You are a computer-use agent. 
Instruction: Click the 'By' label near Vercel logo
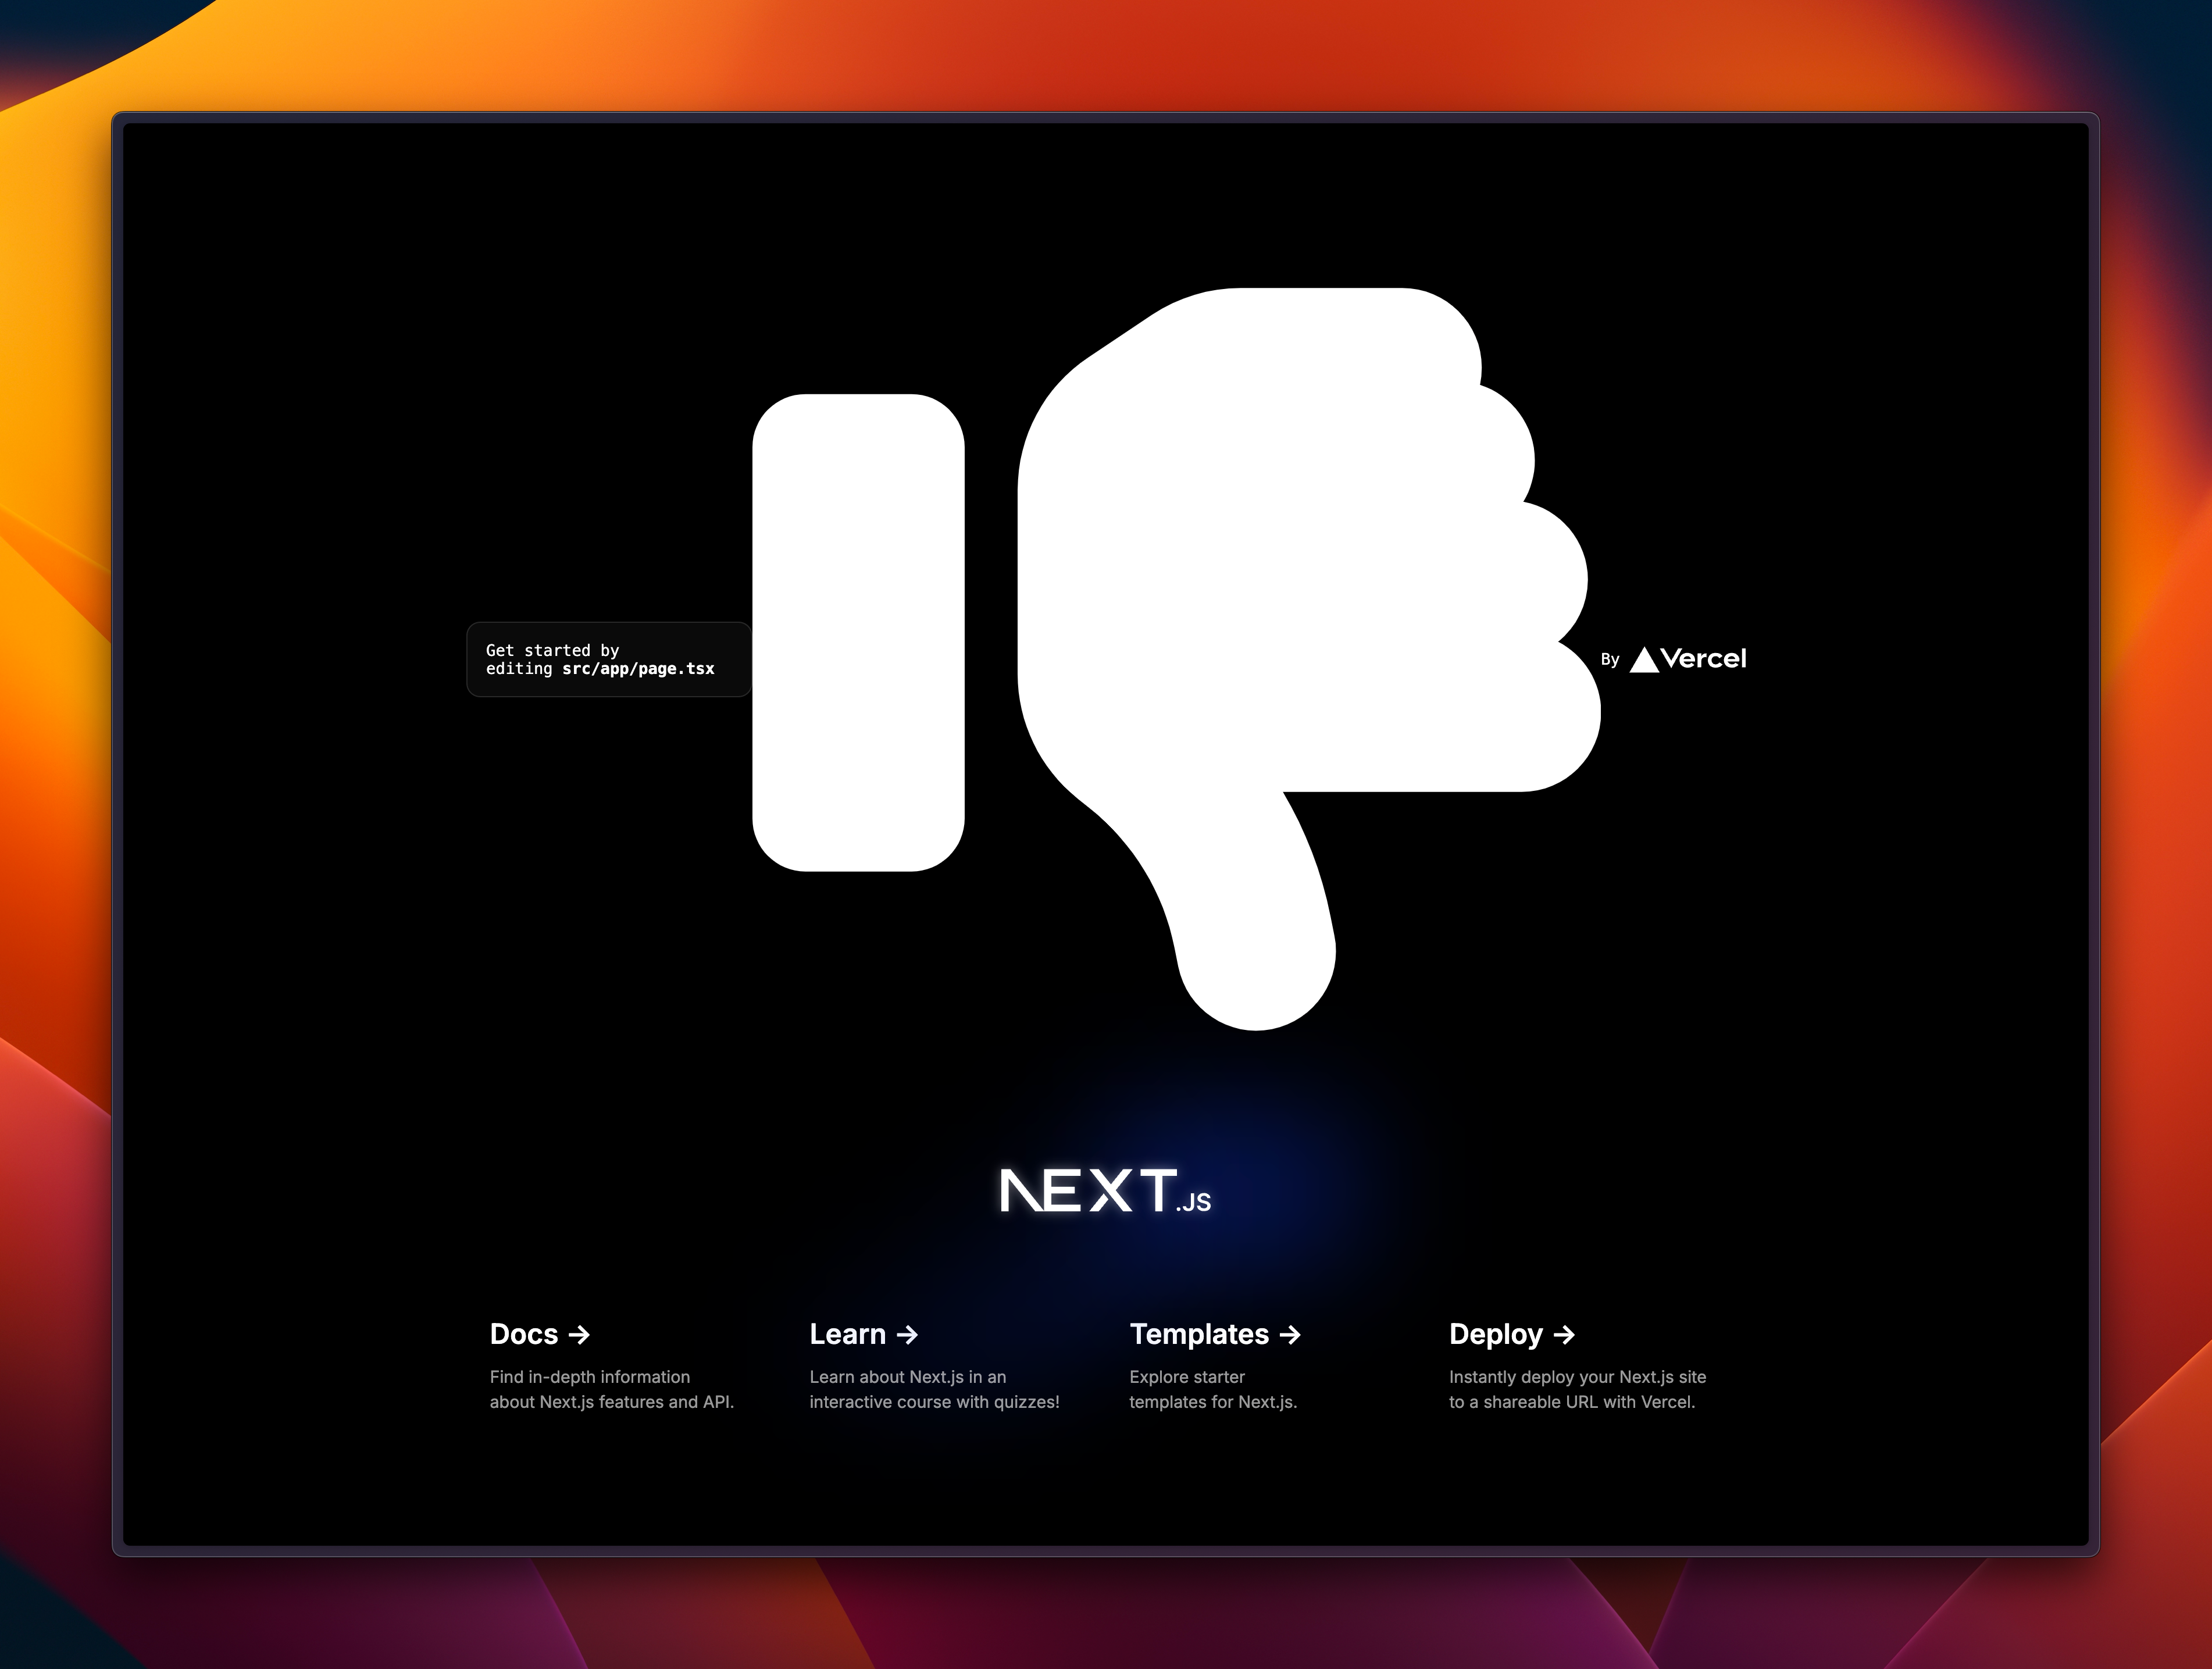[1610, 660]
